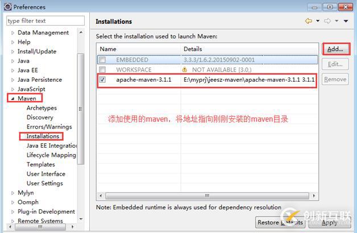Open the Installations page view menu arrow
This screenshot has width=357, height=233.
[x=346, y=21]
